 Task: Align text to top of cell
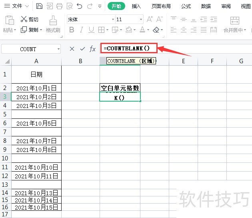point(174,18)
